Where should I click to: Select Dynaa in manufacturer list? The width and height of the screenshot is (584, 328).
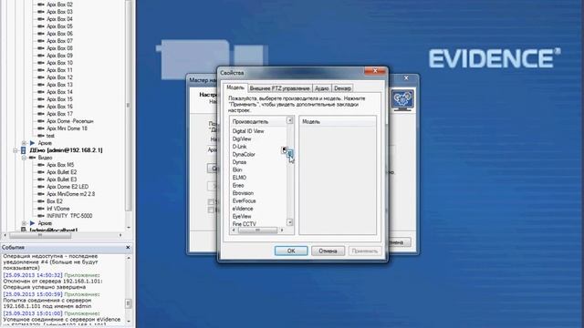[239, 162]
